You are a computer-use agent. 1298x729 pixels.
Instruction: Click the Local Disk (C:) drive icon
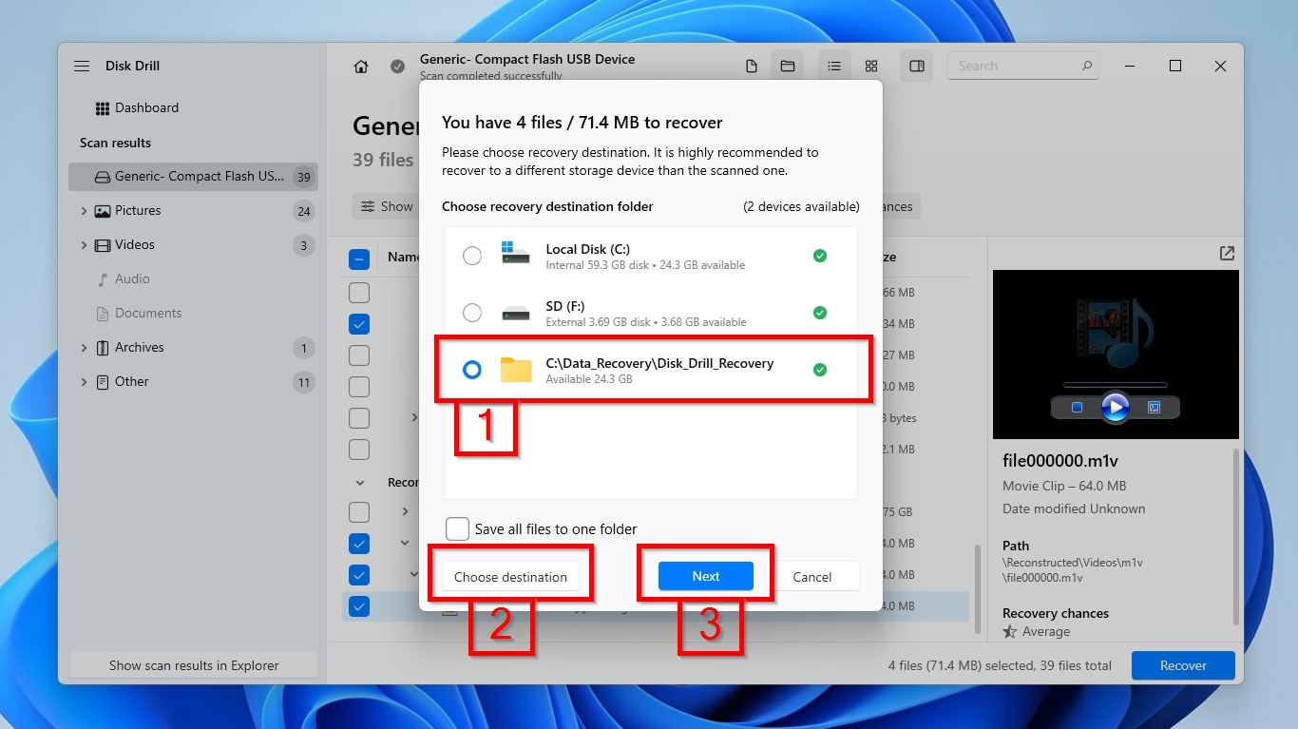(515, 255)
